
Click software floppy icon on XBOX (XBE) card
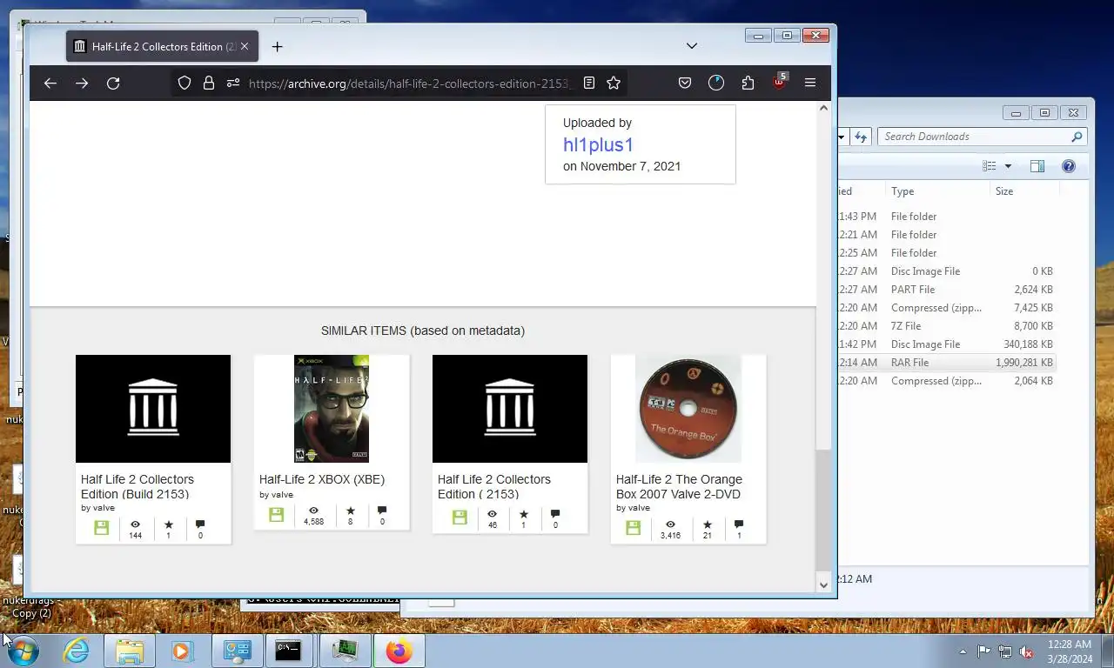pos(277,514)
